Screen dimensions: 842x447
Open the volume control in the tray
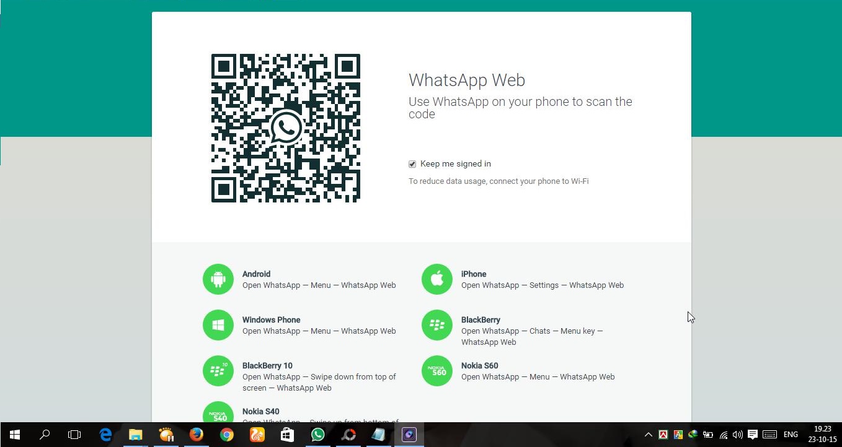(737, 435)
